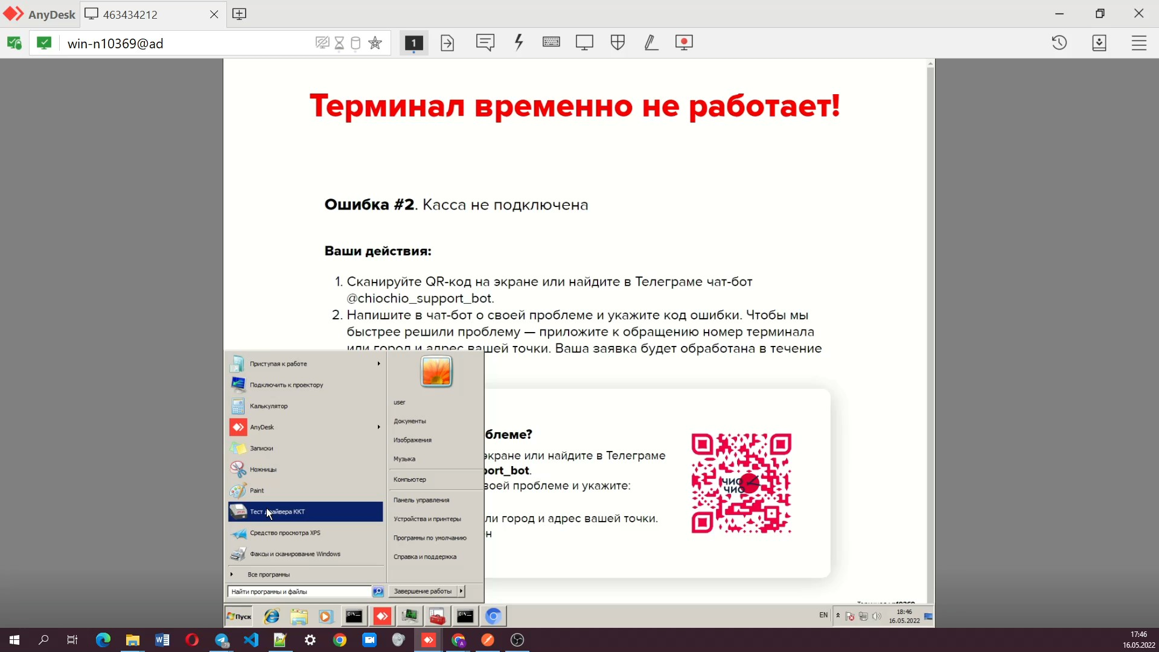Open a new session tab

[x=240, y=14]
